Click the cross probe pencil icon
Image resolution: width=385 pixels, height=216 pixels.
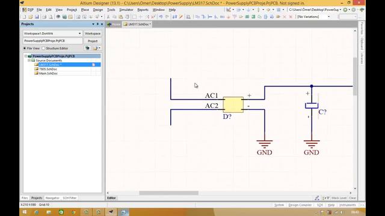point(180,17)
